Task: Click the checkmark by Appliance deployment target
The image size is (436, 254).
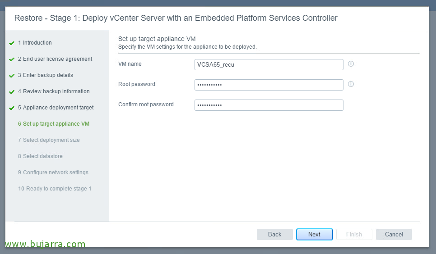Action: [12, 108]
